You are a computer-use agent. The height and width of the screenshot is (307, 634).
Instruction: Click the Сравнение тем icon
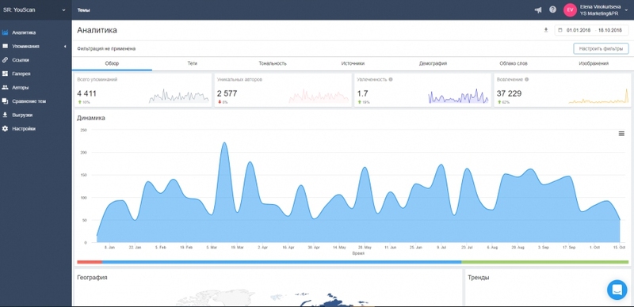coord(5,101)
